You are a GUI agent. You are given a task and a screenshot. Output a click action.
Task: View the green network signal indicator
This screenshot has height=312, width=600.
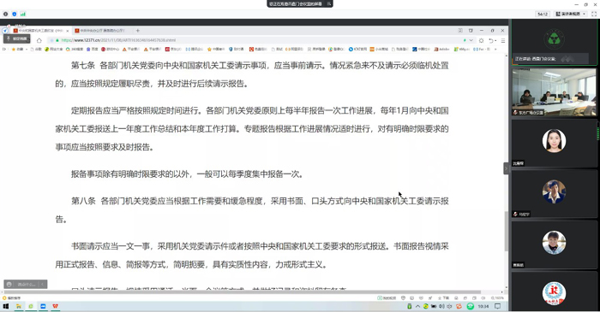[x=23, y=15]
